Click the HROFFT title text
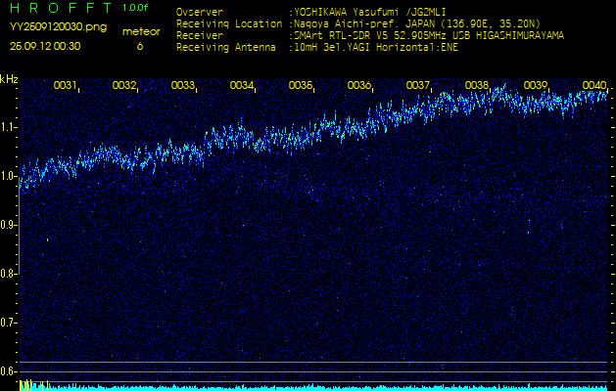Viewport: 616px width, 391px height. (x=58, y=8)
